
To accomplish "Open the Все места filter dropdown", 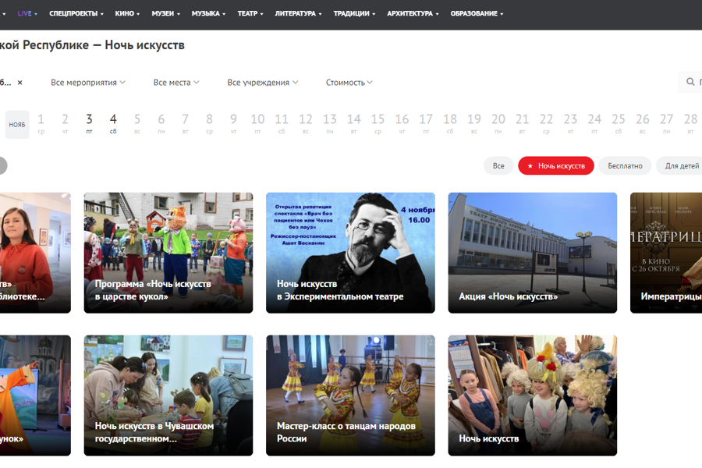I will (176, 83).
